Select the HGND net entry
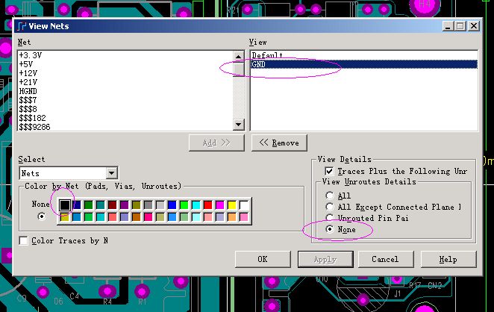Viewport: 494px width, 312px height. click(28, 91)
